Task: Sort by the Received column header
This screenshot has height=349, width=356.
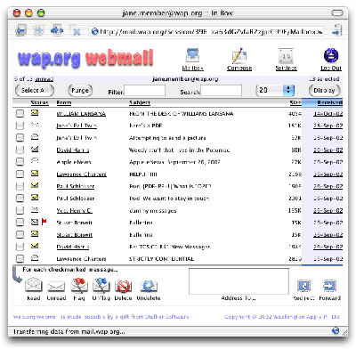Action: point(329,102)
